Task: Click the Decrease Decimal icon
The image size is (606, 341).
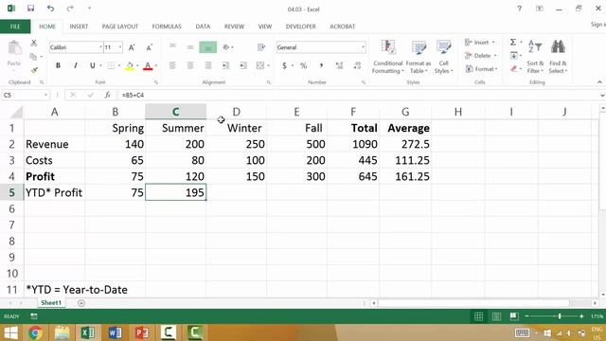Action: point(357,65)
